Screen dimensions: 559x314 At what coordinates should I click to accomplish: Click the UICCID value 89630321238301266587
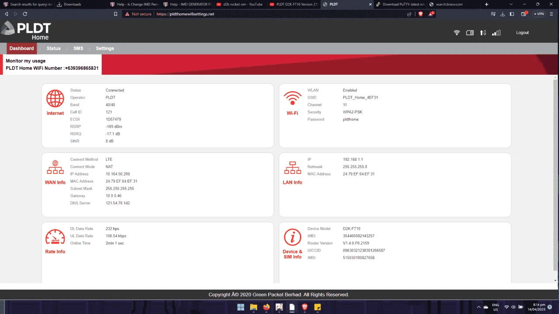point(364,251)
